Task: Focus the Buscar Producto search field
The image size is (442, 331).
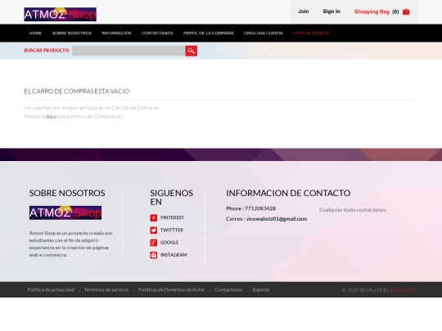Action: (129, 51)
